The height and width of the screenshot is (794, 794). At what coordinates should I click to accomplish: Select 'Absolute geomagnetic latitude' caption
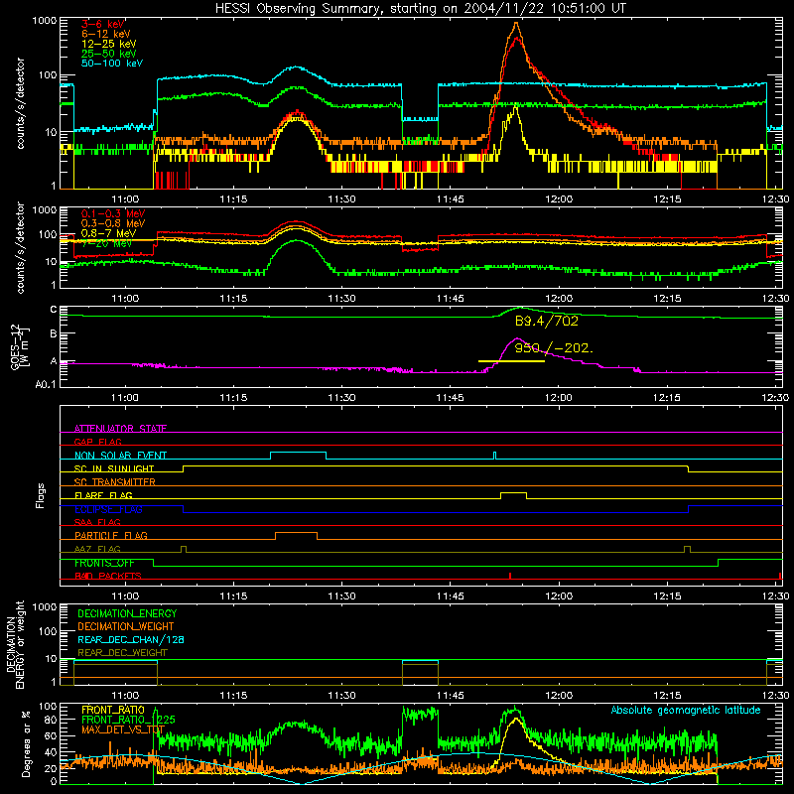click(686, 710)
